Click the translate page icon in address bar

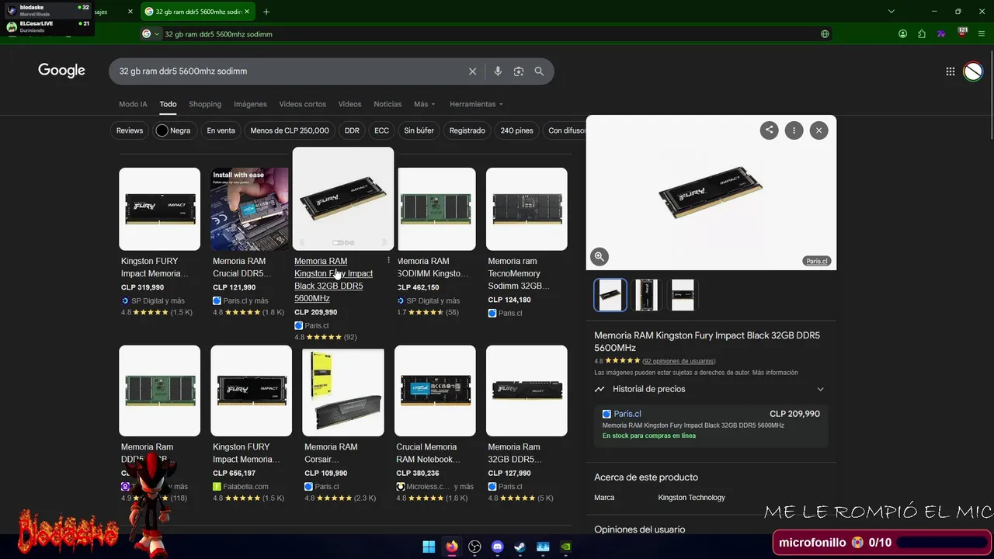[825, 34]
